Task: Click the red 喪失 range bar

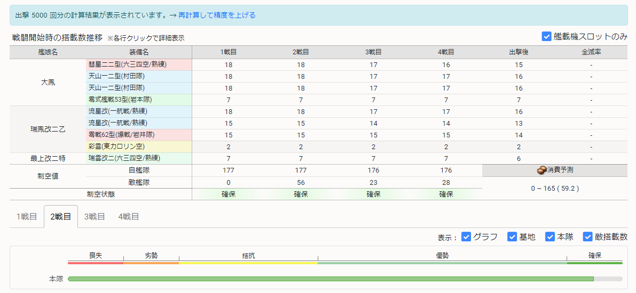Action: pos(96,263)
